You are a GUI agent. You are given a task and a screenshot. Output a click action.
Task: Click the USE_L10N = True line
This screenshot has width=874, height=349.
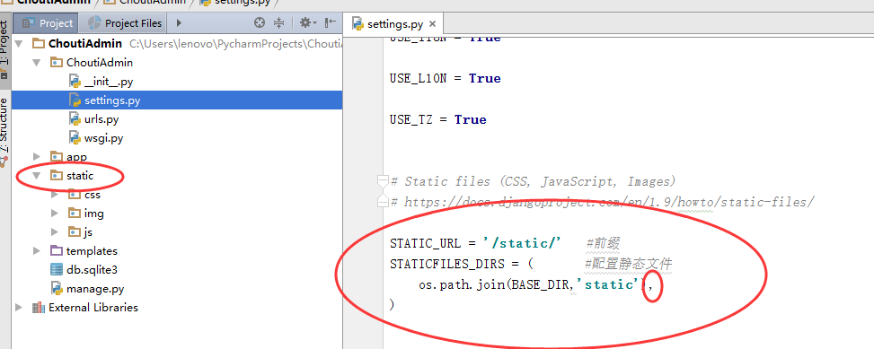click(x=445, y=78)
